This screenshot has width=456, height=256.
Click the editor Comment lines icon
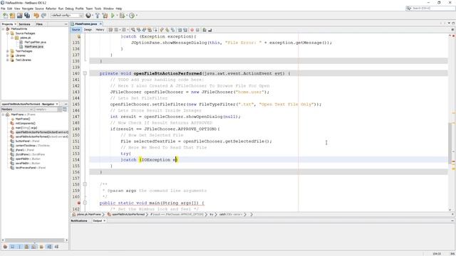coord(204,30)
